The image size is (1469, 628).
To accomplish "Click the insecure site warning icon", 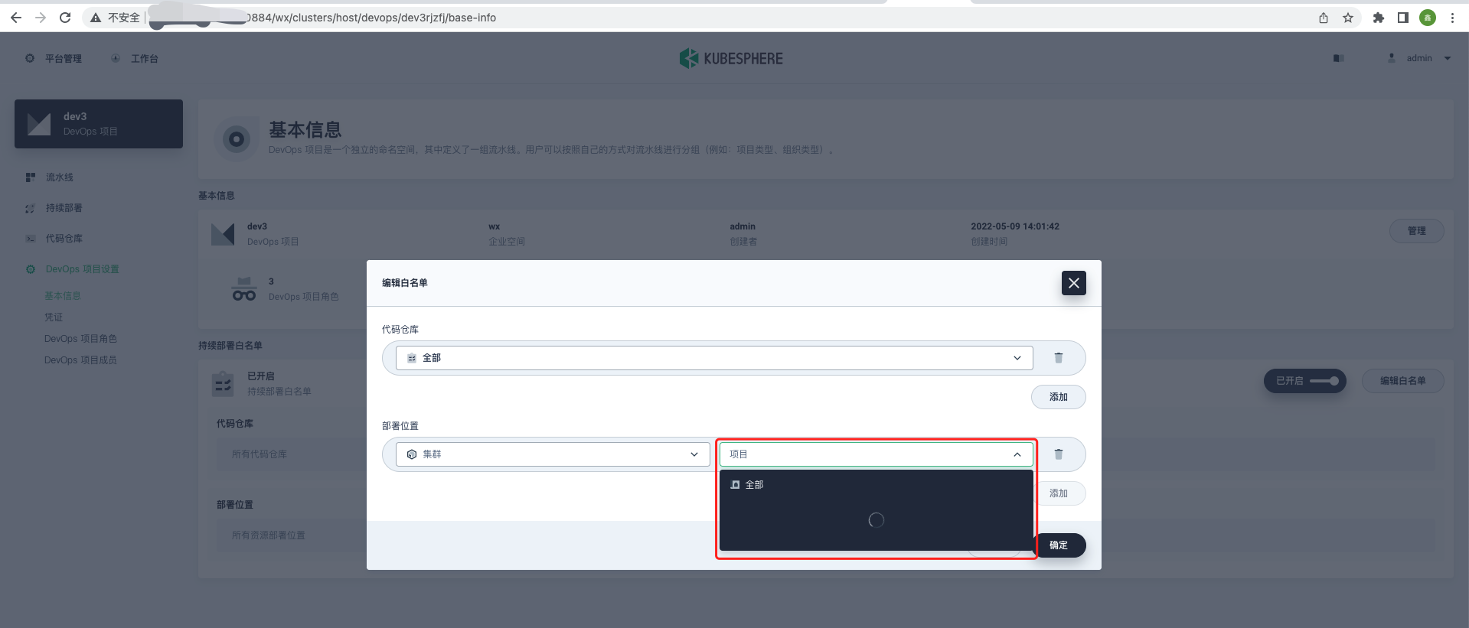I will point(96,18).
